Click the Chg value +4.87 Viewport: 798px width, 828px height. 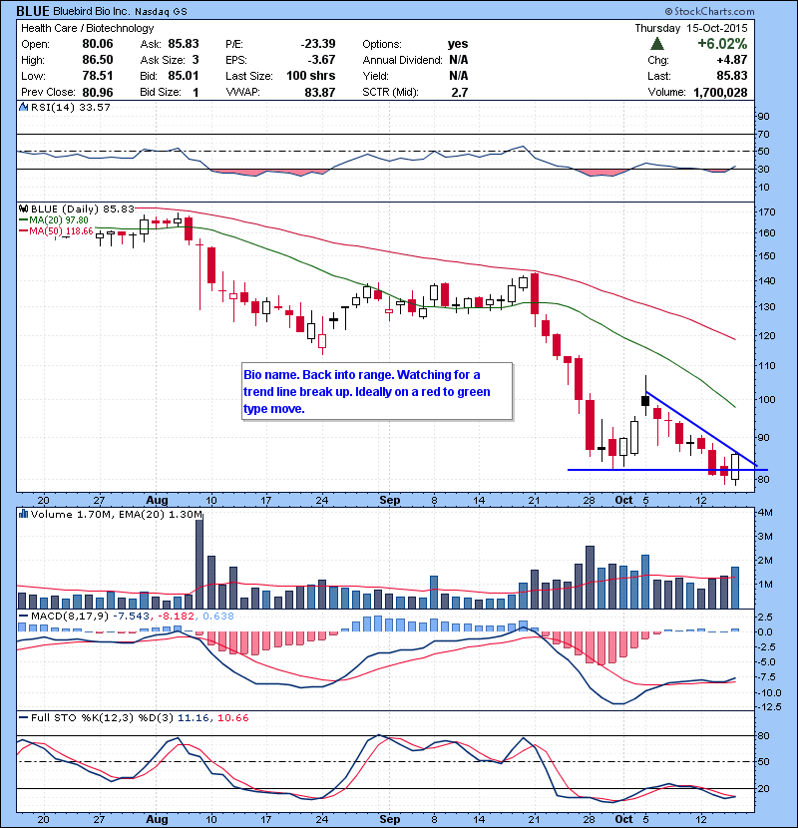tap(732, 60)
